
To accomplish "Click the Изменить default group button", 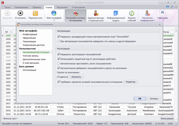I will (x=76, y=77).
